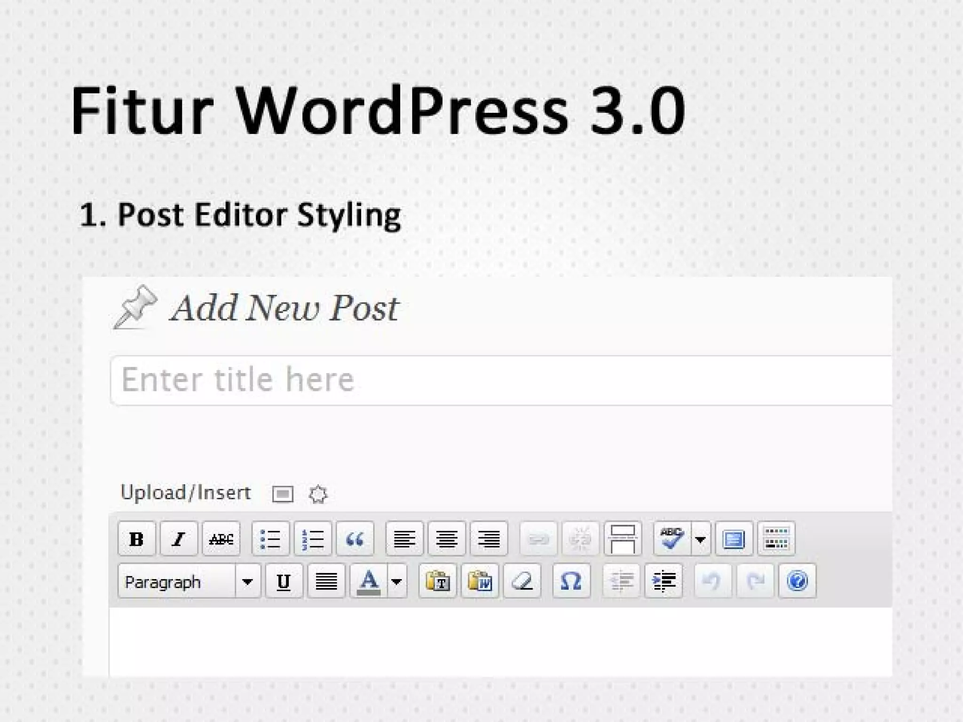Image resolution: width=963 pixels, height=722 pixels.
Task: Insert unordered bullet list
Action: (270, 539)
